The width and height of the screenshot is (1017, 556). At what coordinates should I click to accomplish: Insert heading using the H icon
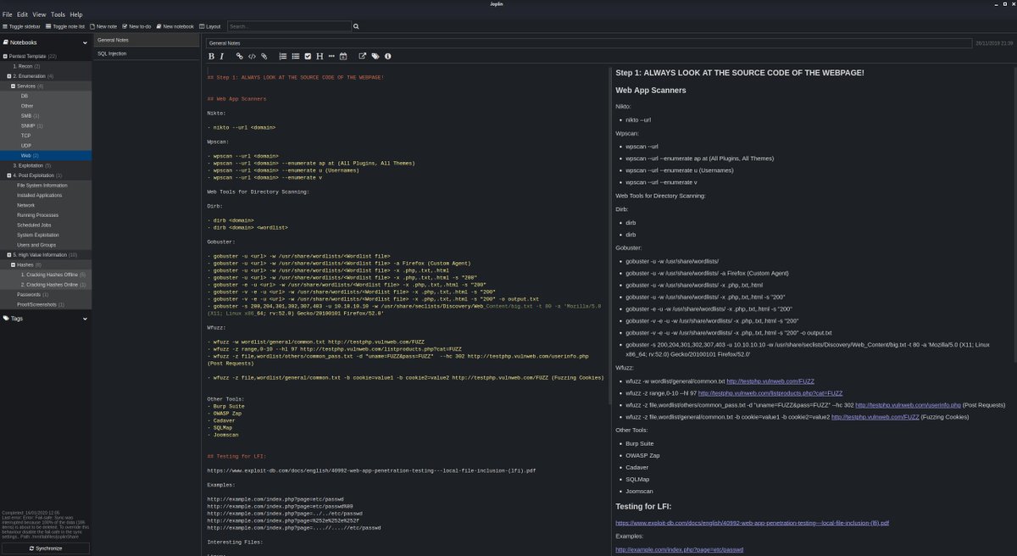320,56
